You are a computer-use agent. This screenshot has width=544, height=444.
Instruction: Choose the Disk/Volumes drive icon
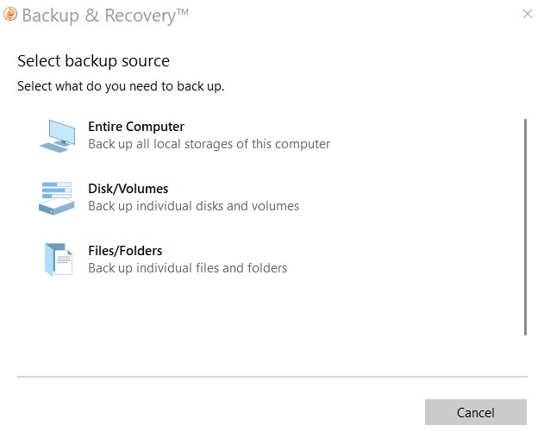(57, 197)
